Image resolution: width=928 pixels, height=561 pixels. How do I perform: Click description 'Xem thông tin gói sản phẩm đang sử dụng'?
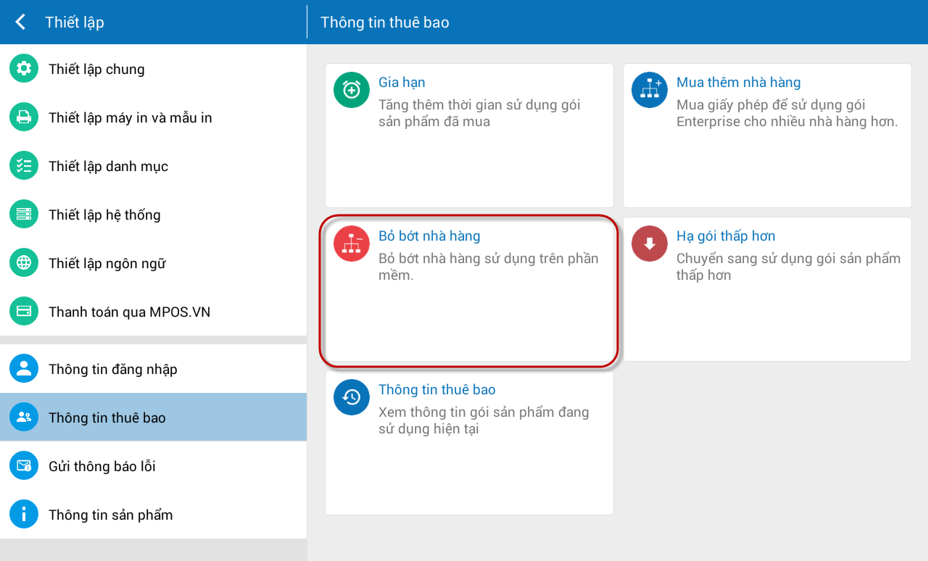click(x=484, y=420)
